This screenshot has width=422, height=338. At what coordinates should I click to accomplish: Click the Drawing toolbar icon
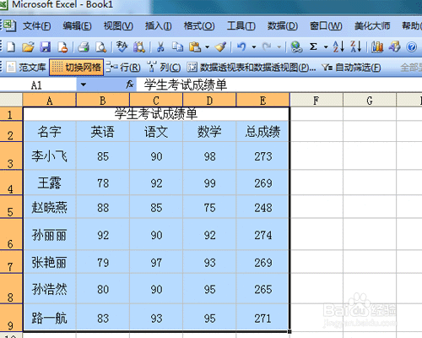point(394,46)
